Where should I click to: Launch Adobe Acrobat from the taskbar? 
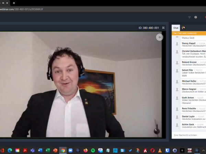pyautogui.click(x=25, y=150)
